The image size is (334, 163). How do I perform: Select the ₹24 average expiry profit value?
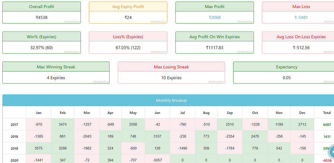click(x=128, y=17)
